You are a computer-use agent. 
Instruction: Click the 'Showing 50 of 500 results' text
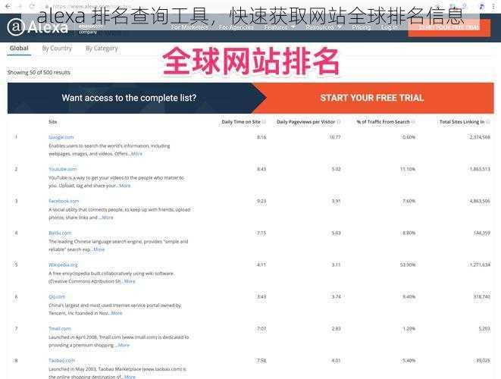[x=39, y=73]
